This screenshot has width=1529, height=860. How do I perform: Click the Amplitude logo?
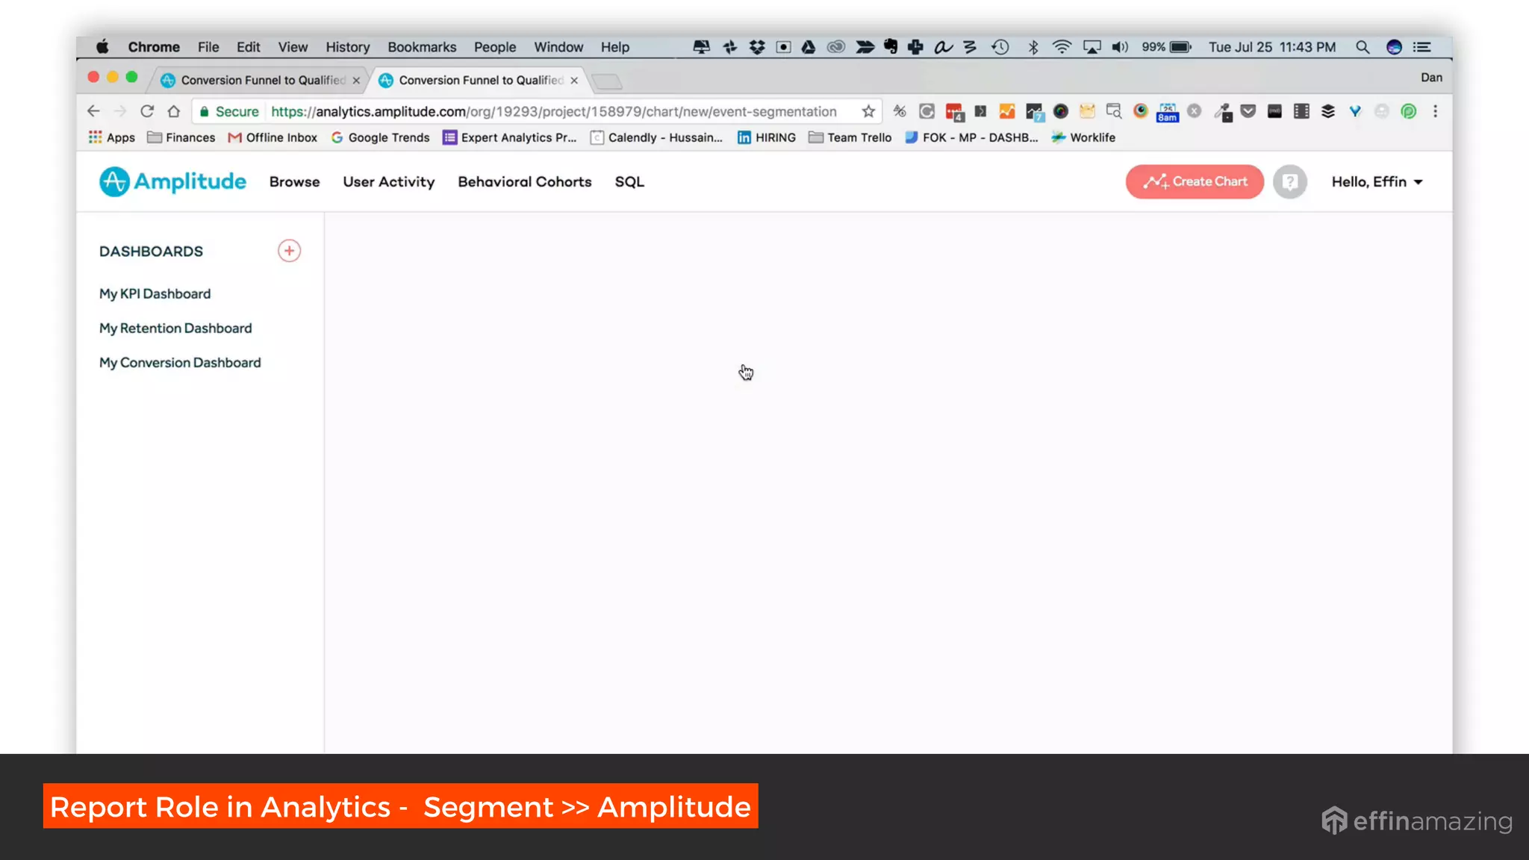[172, 181]
